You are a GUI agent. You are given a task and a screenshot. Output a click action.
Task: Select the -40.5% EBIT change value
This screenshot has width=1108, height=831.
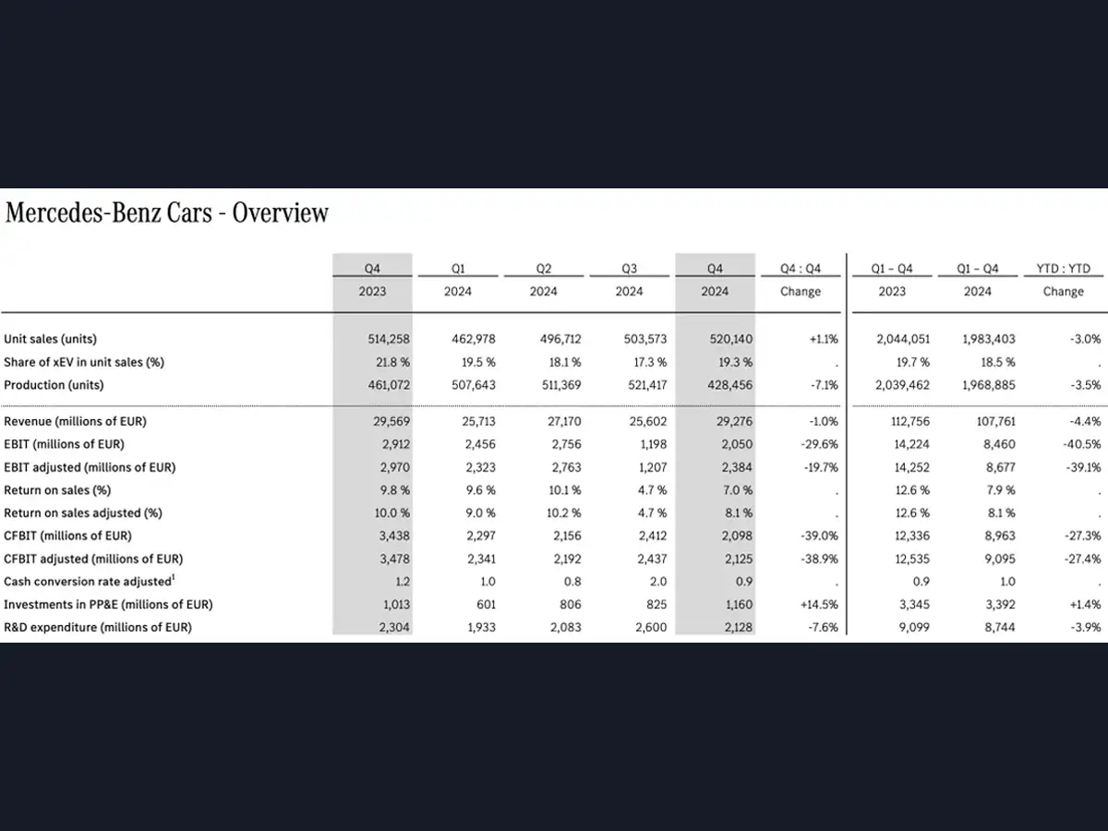pyautogui.click(x=1082, y=444)
